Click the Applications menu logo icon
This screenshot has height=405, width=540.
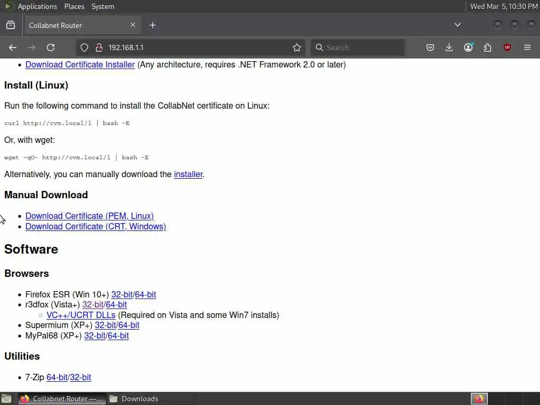9,6
